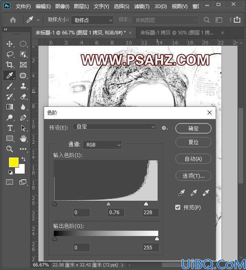Open the workspace layout switcher icon
Image resolution: width=246 pixels, height=270 pixels.
click(x=219, y=20)
